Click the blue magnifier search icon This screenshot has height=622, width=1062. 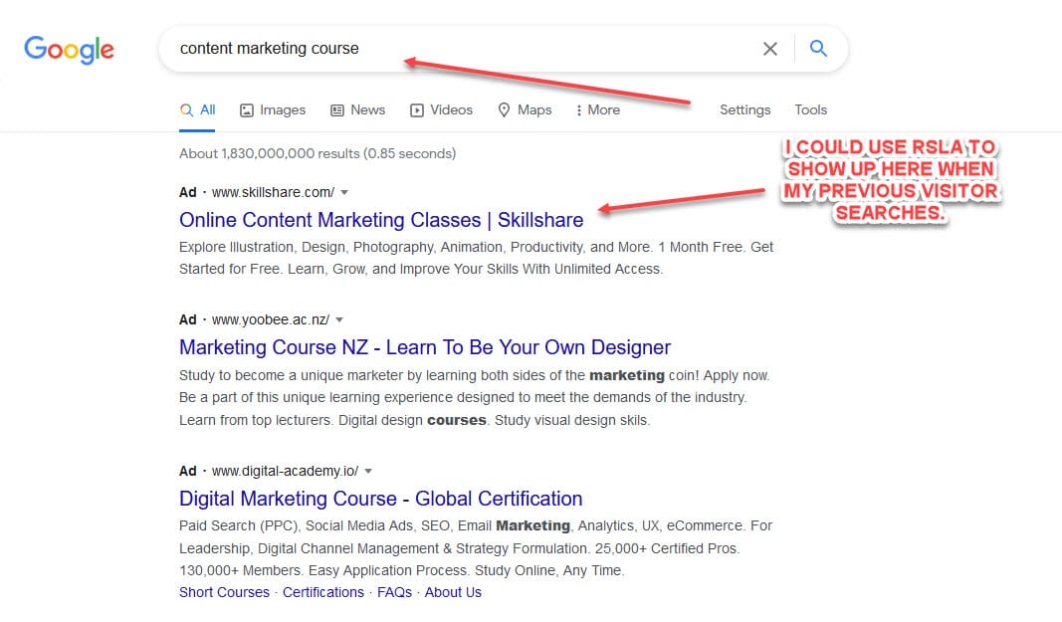click(x=818, y=48)
